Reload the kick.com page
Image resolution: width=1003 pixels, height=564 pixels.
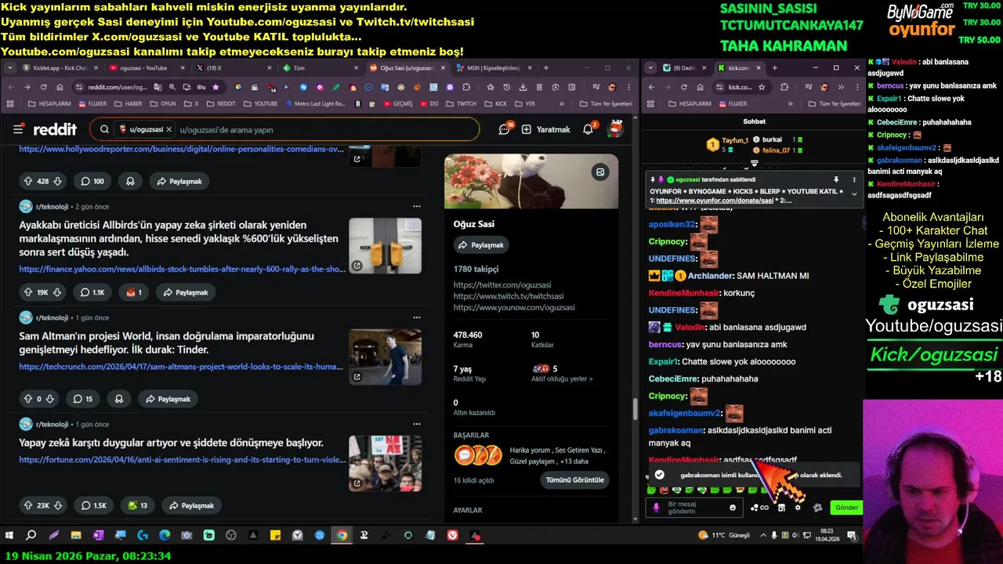click(683, 87)
